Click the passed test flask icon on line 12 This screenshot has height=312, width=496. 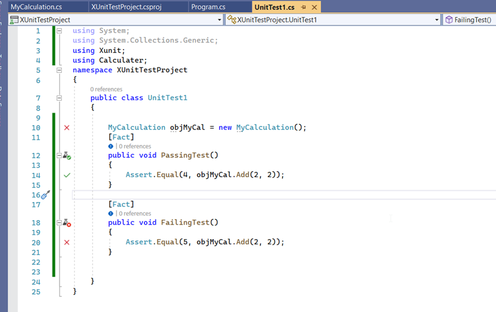point(67,155)
